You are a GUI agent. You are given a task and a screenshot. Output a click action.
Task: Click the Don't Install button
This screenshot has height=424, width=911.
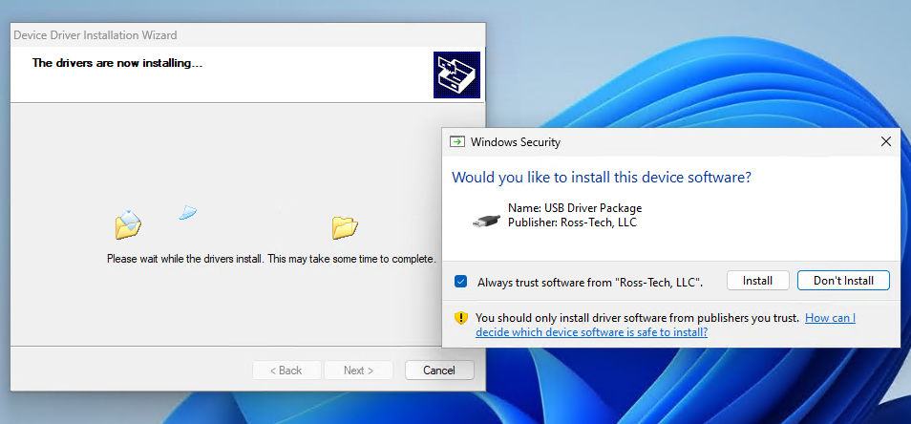(843, 281)
